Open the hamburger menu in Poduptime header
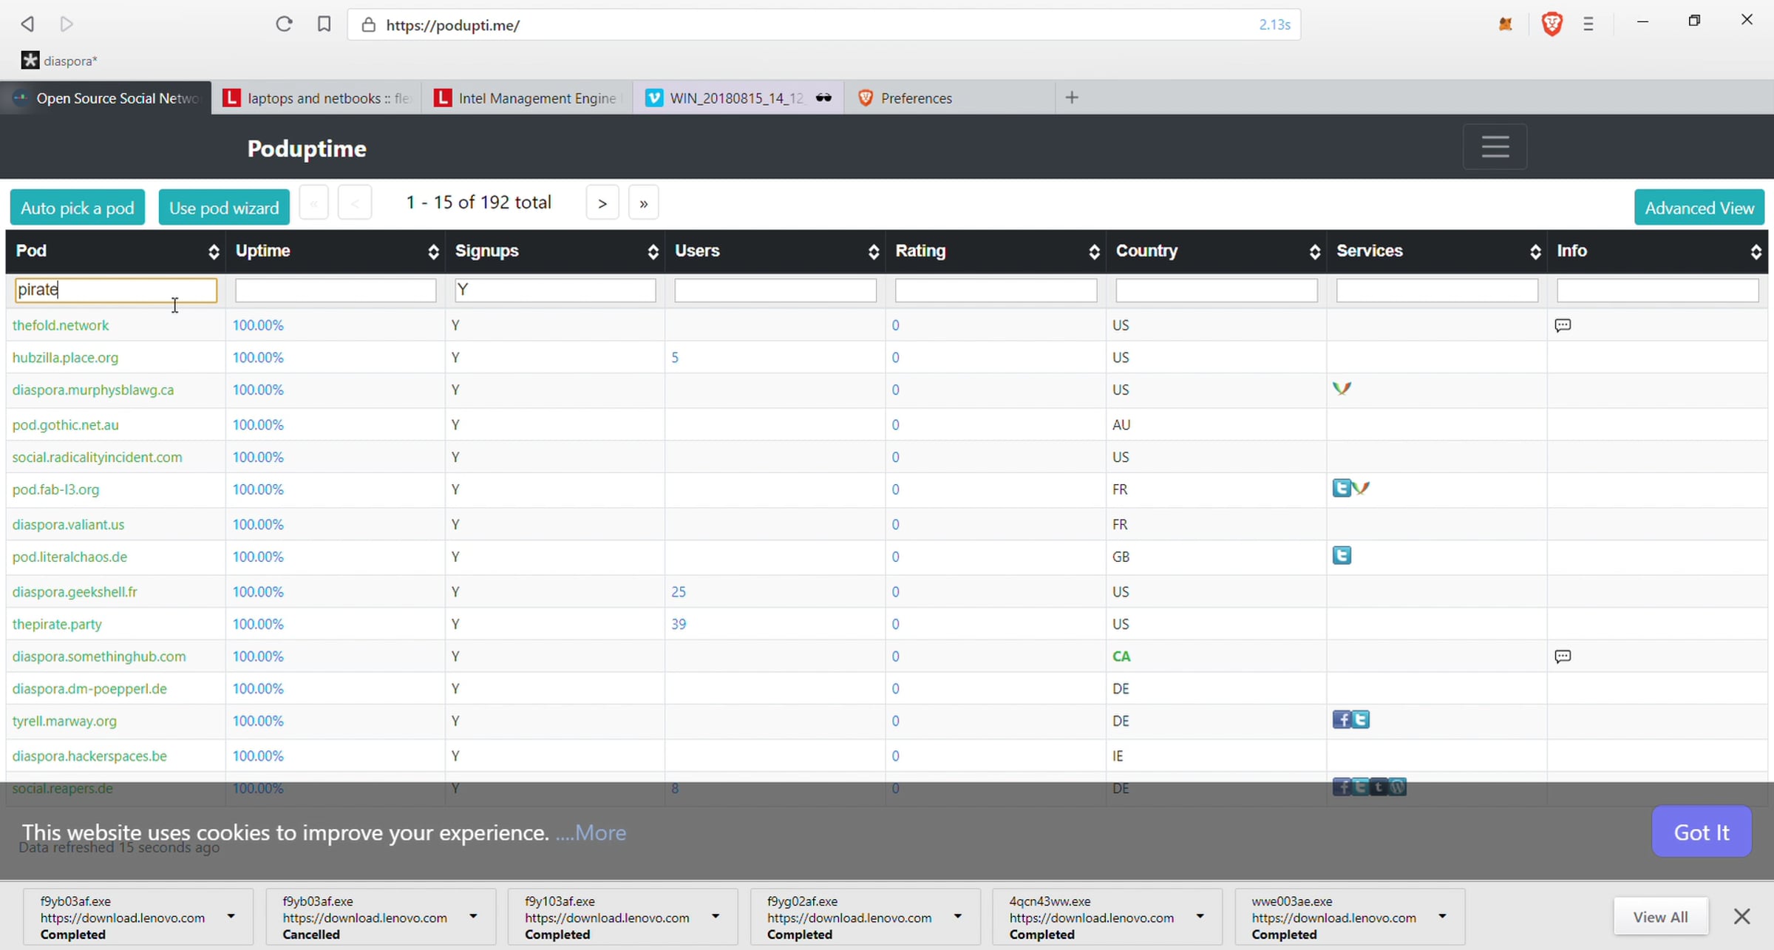The width and height of the screenshot is (1774, 950). click(1495, 146)
